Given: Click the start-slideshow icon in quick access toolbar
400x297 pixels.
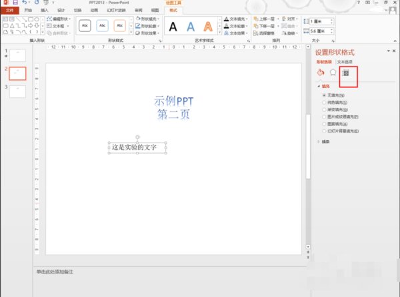Looking at the screenshot, I should tap(46, 2).
